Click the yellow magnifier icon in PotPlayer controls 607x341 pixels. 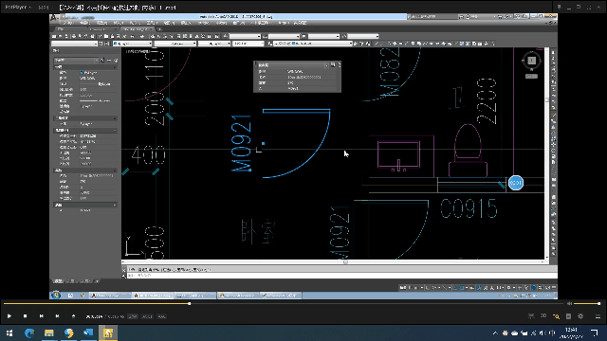click(x=557, y=316)
